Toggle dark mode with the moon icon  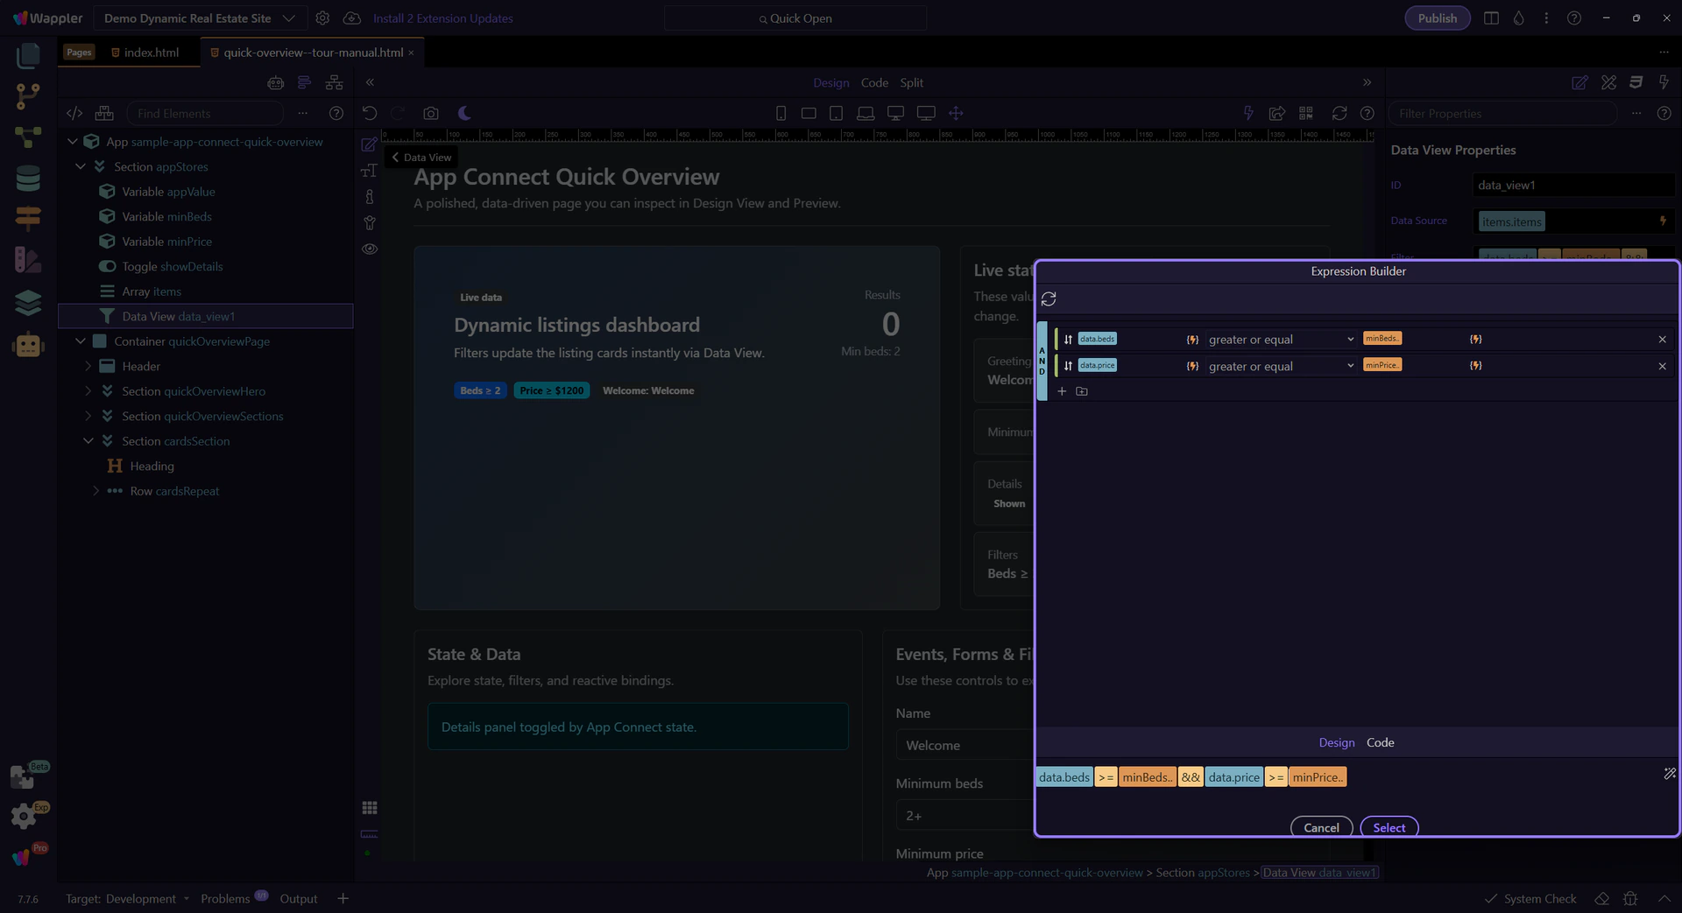[x=464, y=114]
